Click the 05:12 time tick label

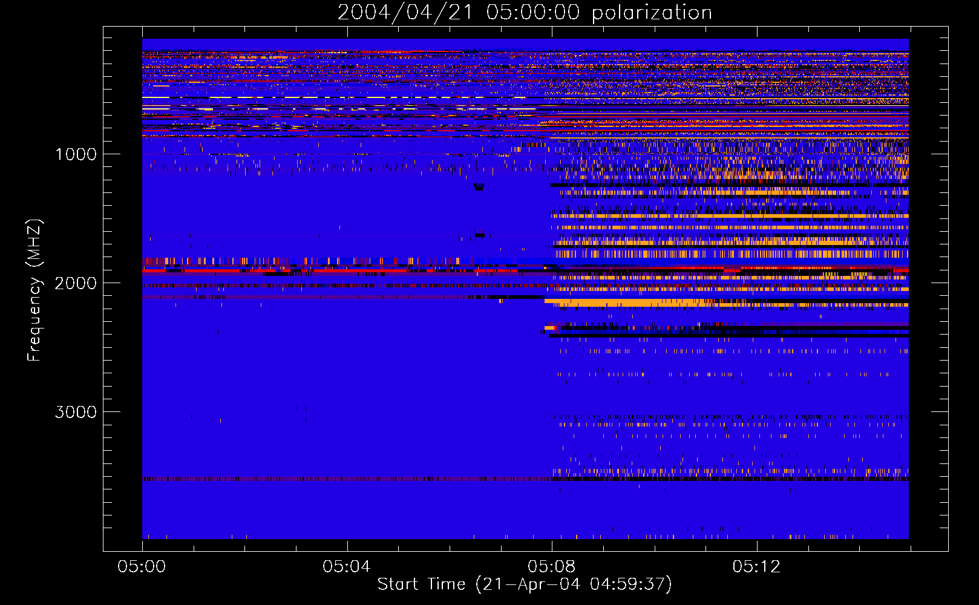tap(756, 567)
